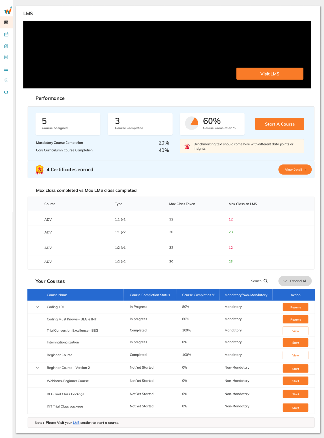Start the BEG Trial Class Package
Image resolution: width=324 pixels, height=438 pixels.
tap(295, 394)
